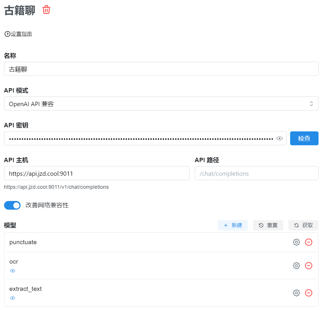Click the 古籍聊 page heading
Viewport: 322px width, 310px height.
click(19, 10)
